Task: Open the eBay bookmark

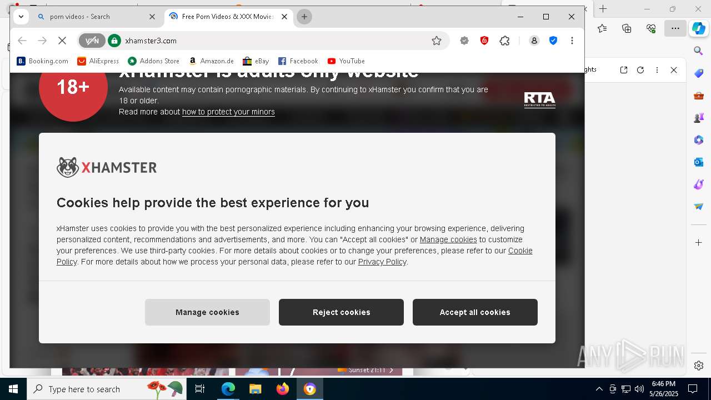Action: pos(256,61)
